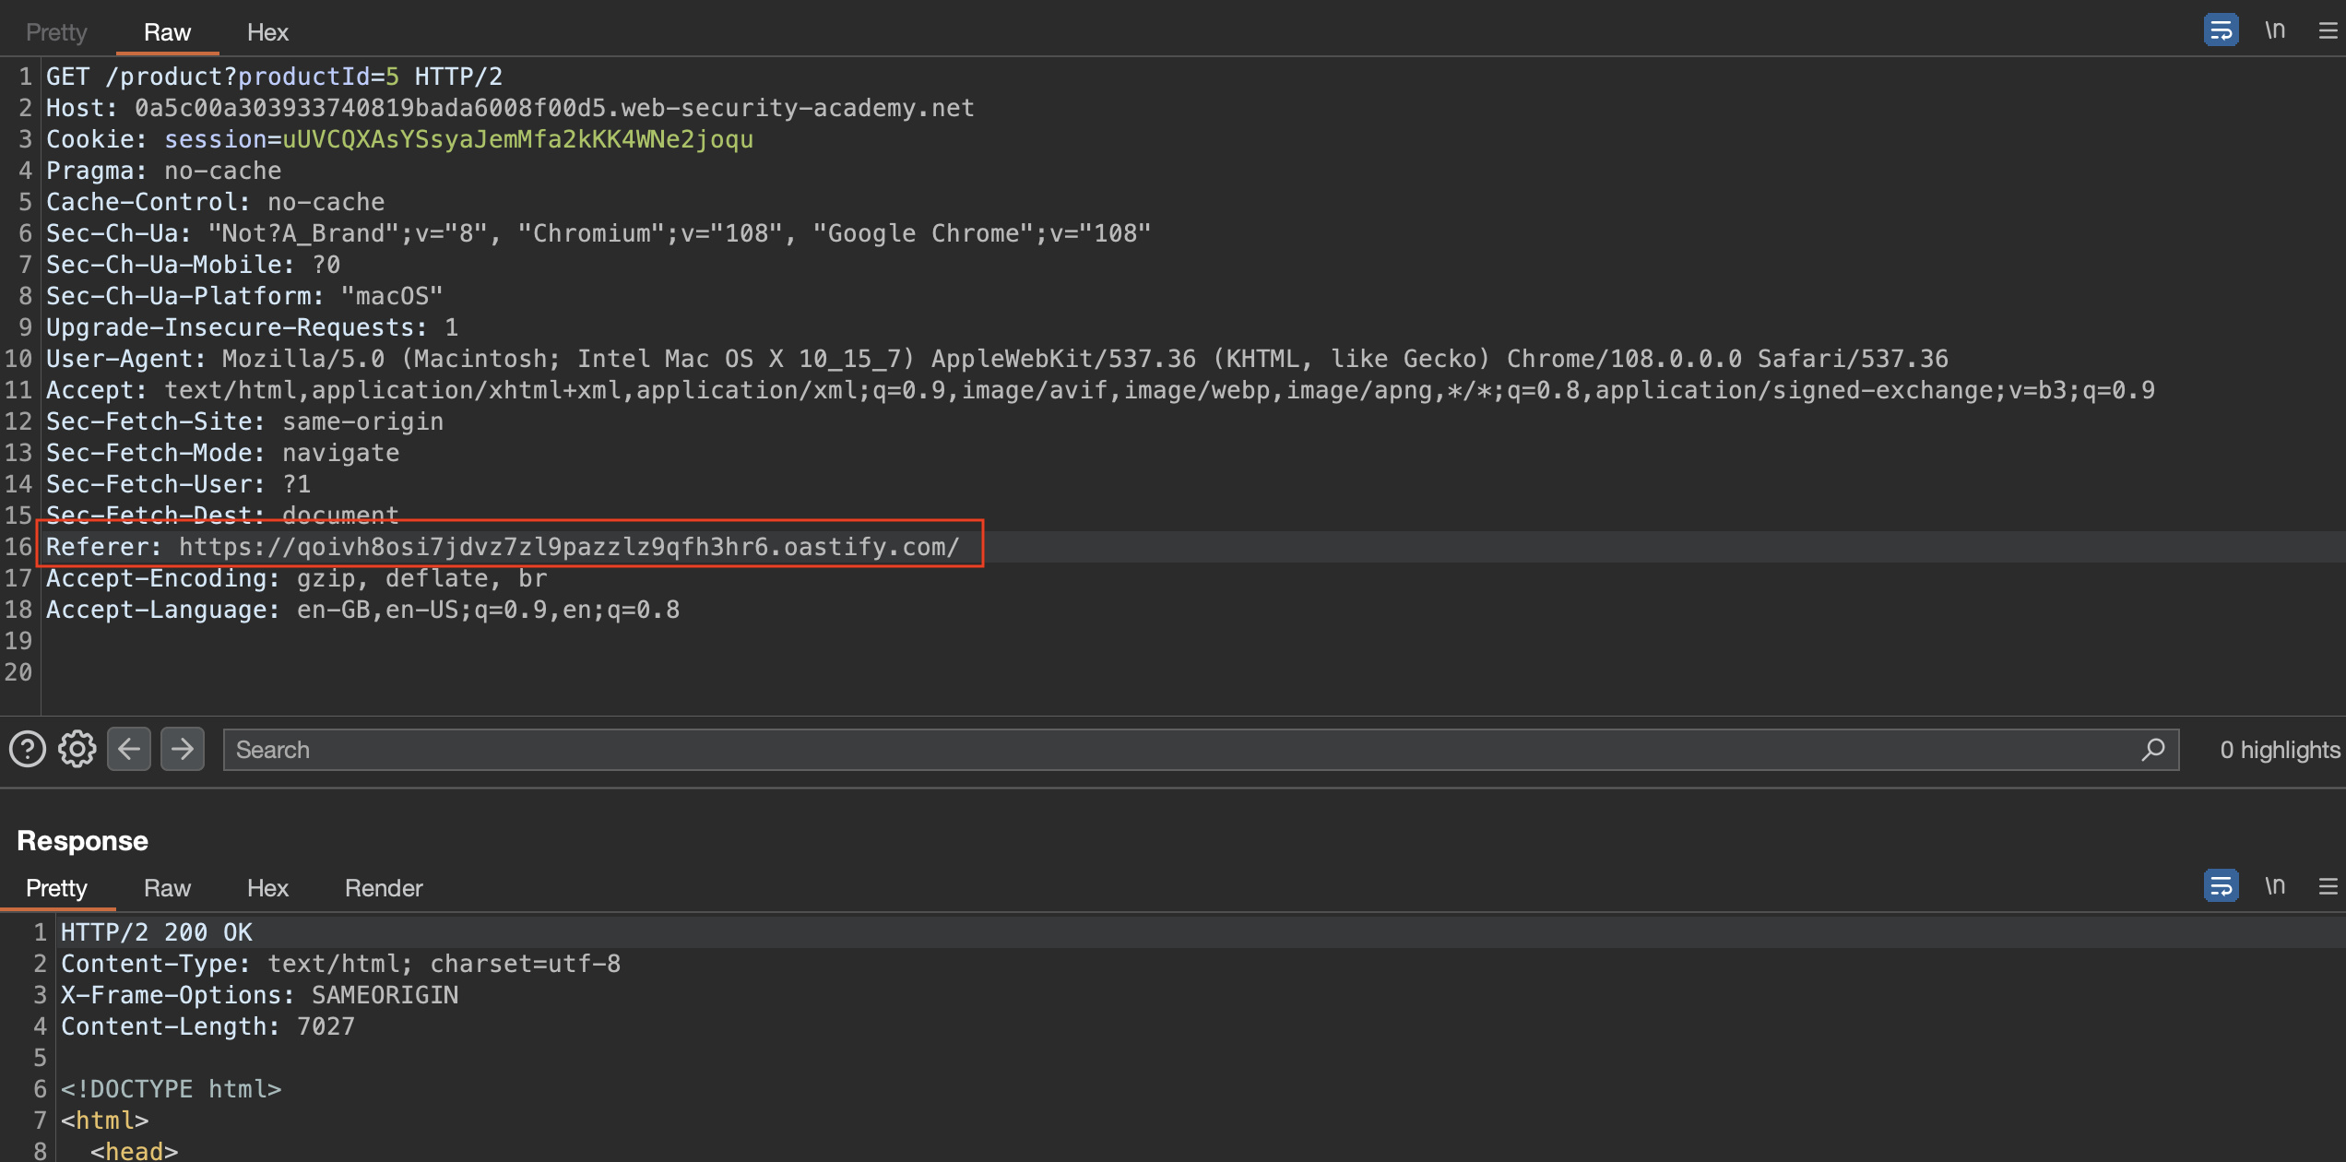Switch request view to Pretty tab
Screen dimensions: 2346x1162
click(x=56, y=32)
